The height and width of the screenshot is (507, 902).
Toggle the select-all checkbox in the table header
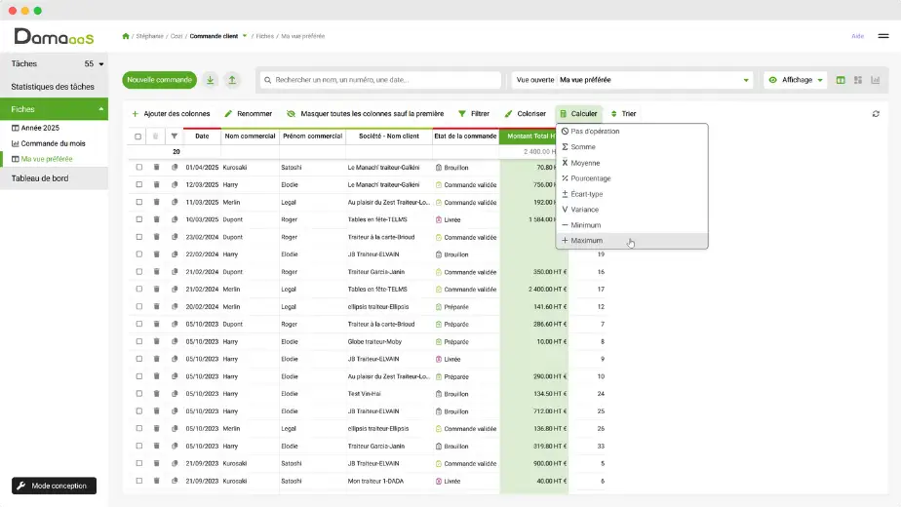(x=138, y=136)
